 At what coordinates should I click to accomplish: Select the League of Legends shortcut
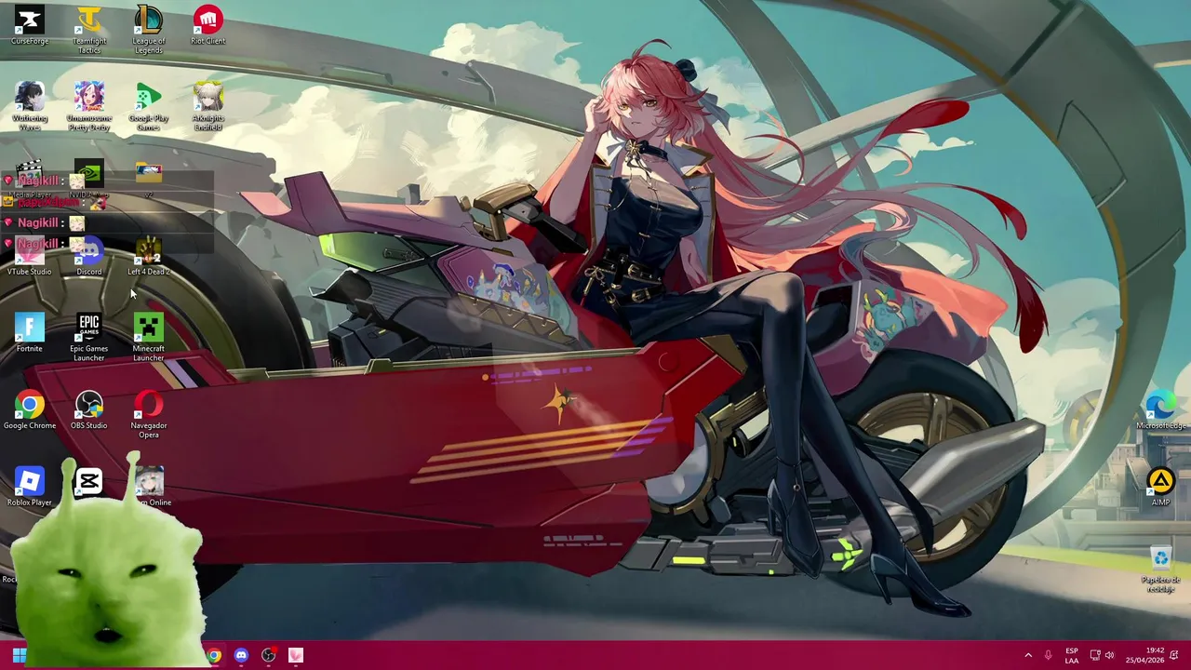pos(149,30)
